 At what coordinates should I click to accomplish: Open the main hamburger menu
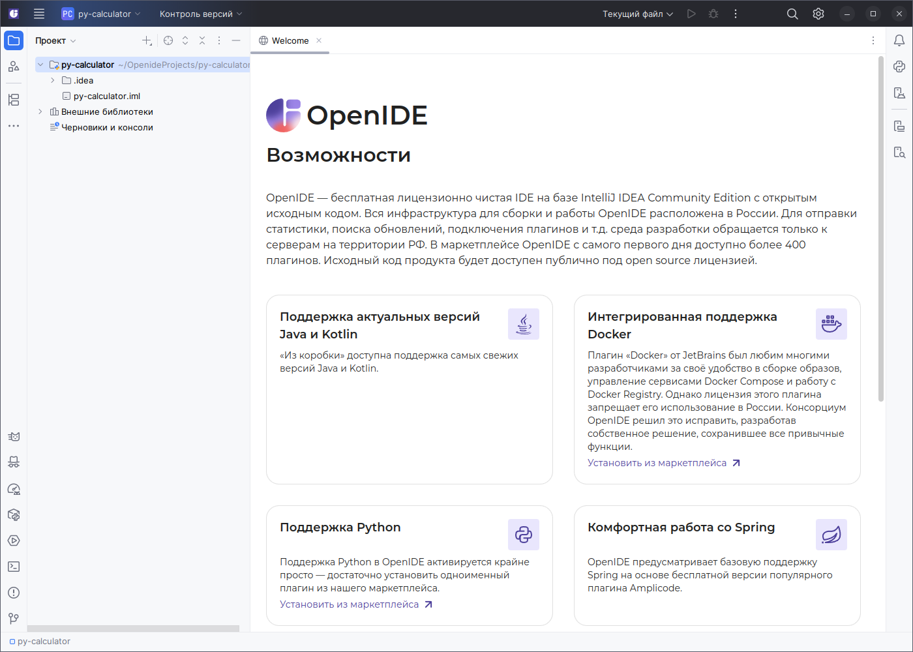tap(39, 14)
